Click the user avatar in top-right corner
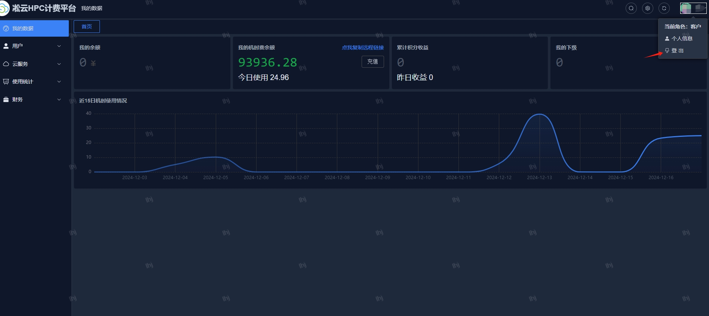709x316 pixels. pos(686,8)
